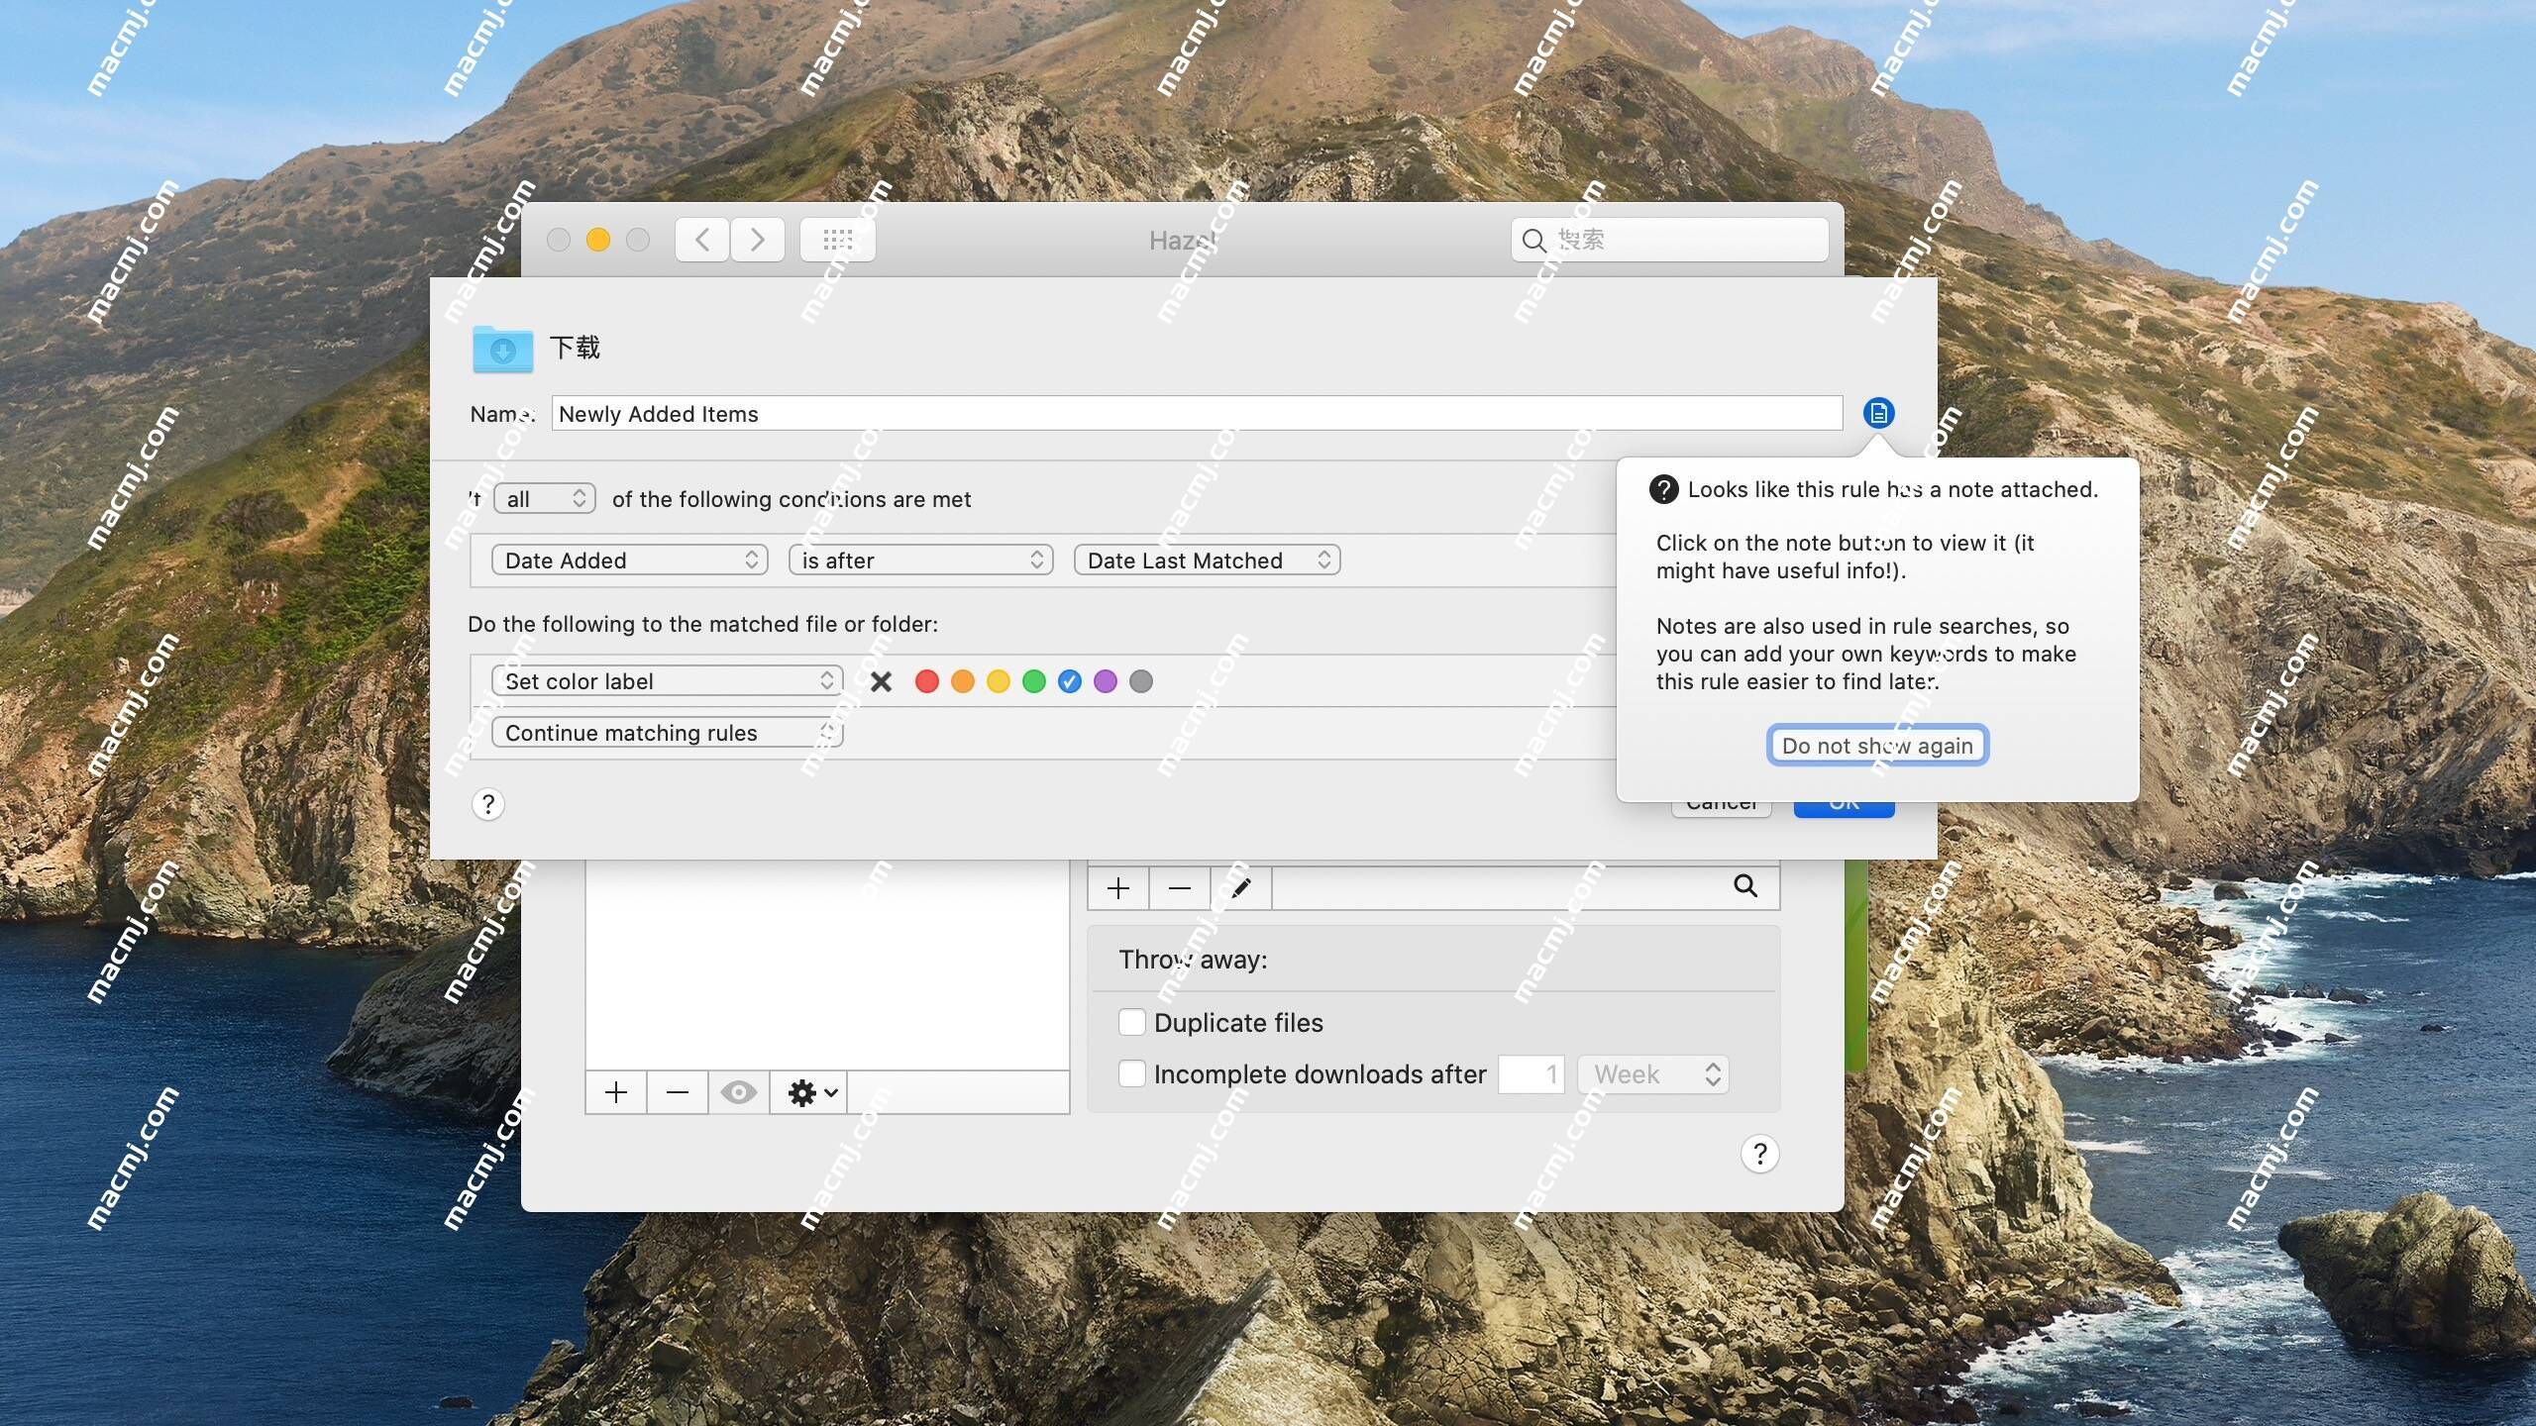Screen dimensions: 2536x1426
Task: Click the Throw away heading
Action: pos(1193,960)
